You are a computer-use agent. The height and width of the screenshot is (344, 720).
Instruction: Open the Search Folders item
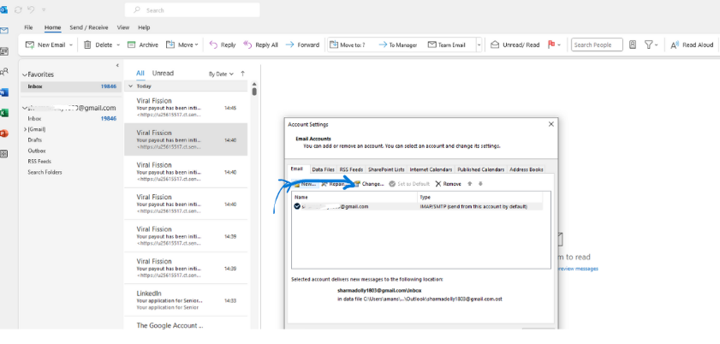coord(45,172)
